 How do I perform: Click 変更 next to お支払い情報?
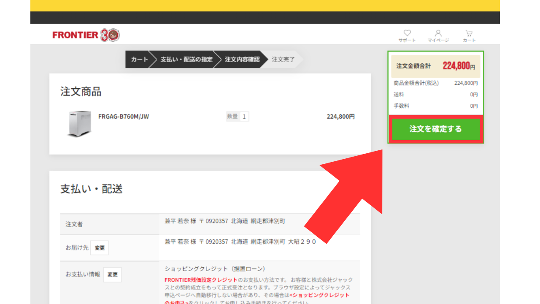pos(112,274)
